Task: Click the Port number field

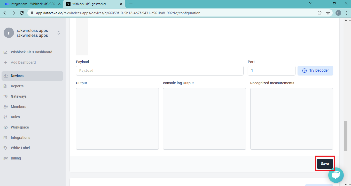Action: (x=271, y=71)
